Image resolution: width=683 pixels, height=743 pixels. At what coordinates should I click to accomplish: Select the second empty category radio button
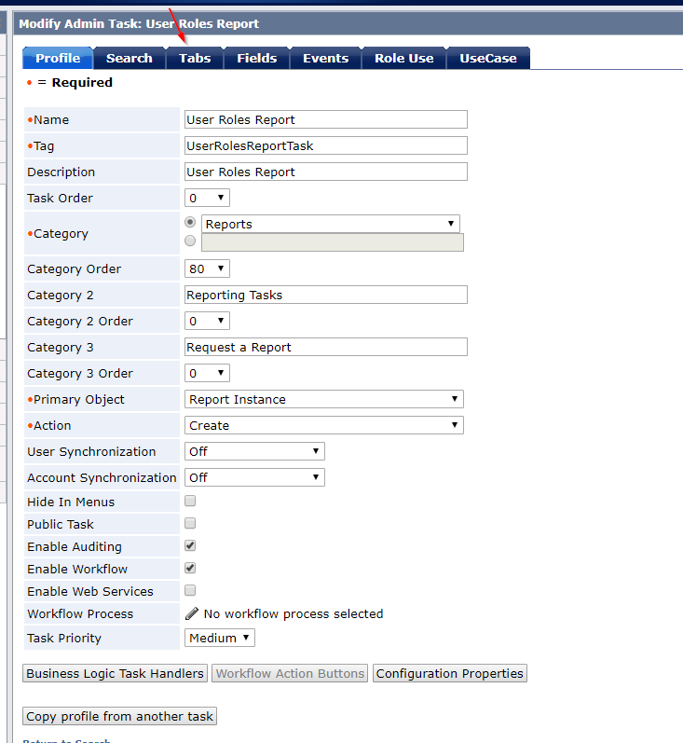191,241
